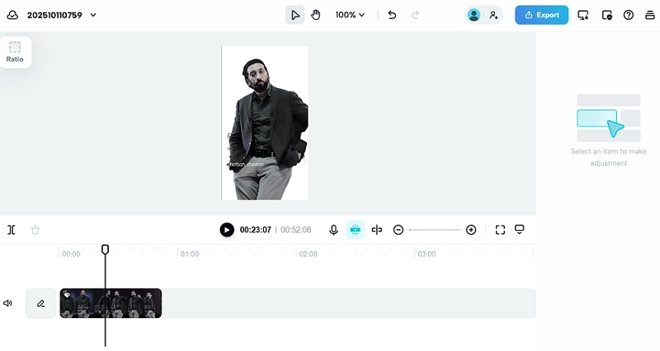This screenshot has width=660, height=351.
Task: Fit timeline with fullscreen bracket icon
Action: (x=500, y=230)
